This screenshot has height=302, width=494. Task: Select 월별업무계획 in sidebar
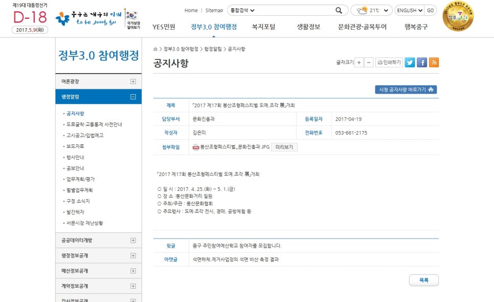coord(79,190)
